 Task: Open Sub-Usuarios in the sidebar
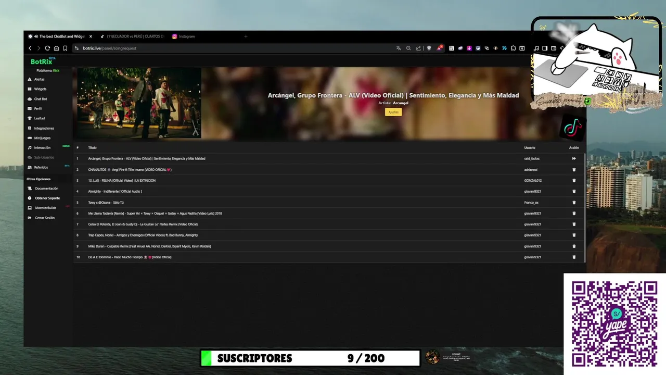click(x=44, y=157)
